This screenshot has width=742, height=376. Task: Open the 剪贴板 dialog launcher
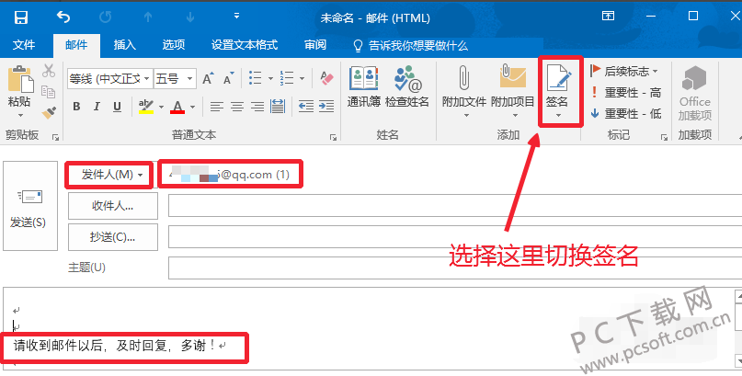tap(56, 137)
